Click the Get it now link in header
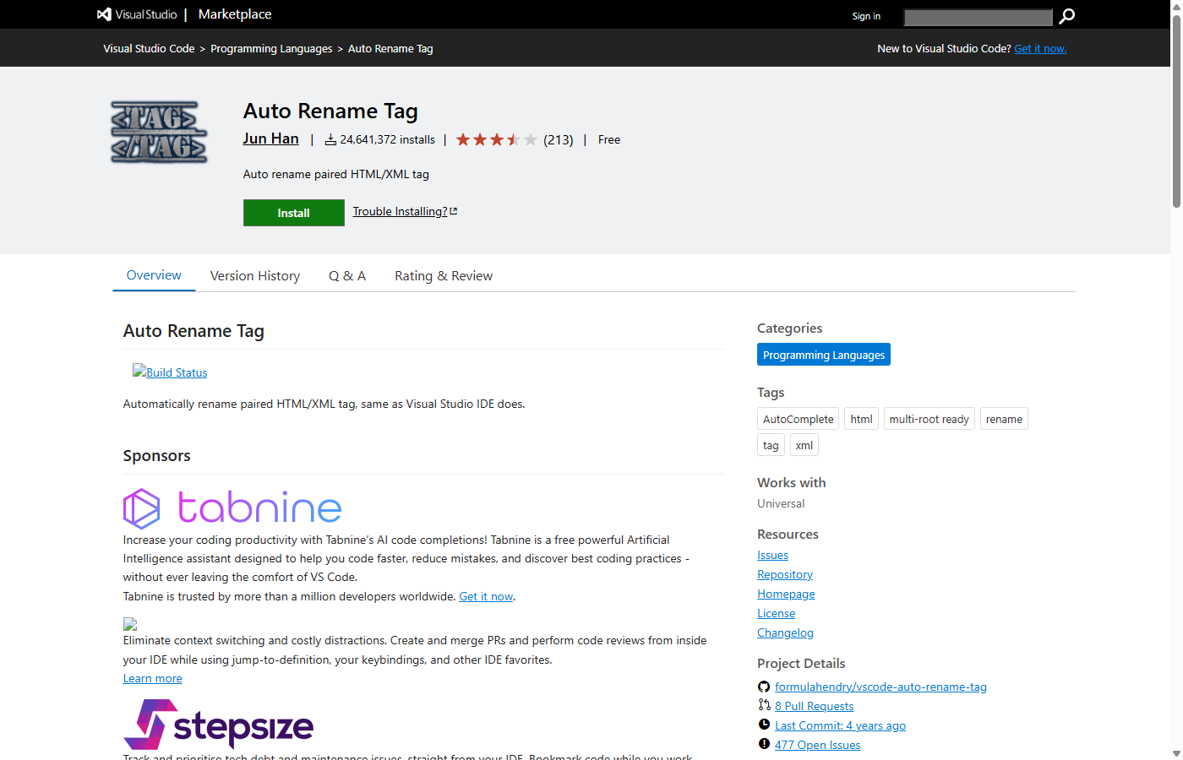Viewport: 1183px width, 760px height. 1040,48
